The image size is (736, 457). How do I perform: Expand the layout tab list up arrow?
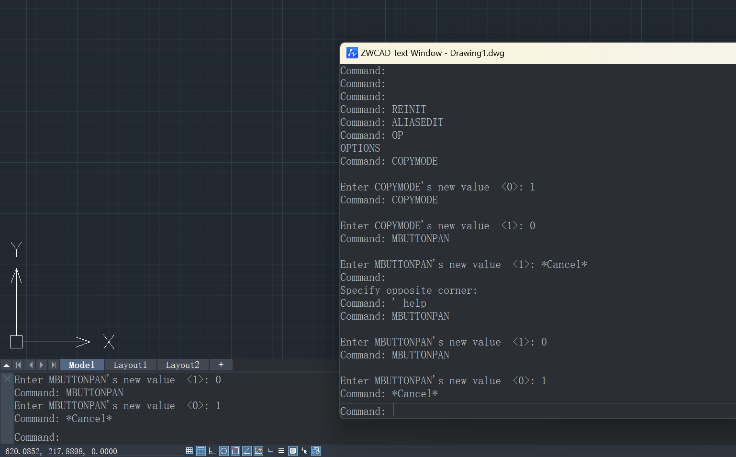pos(6,365)
